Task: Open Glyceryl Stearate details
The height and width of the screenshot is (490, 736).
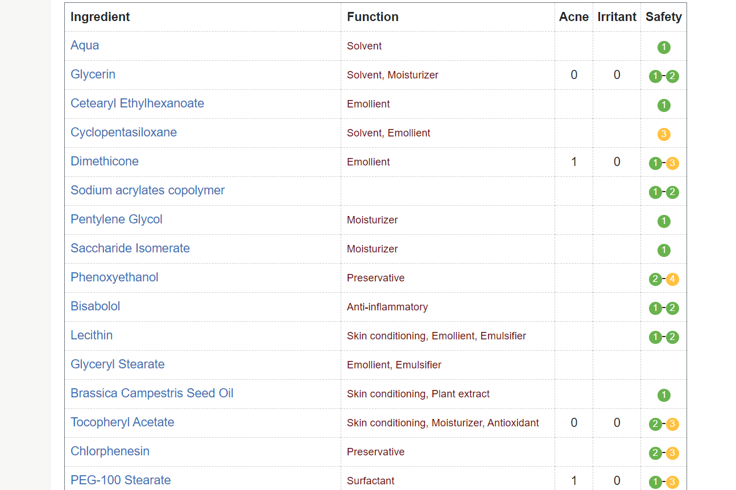Action: pos(118,364)
